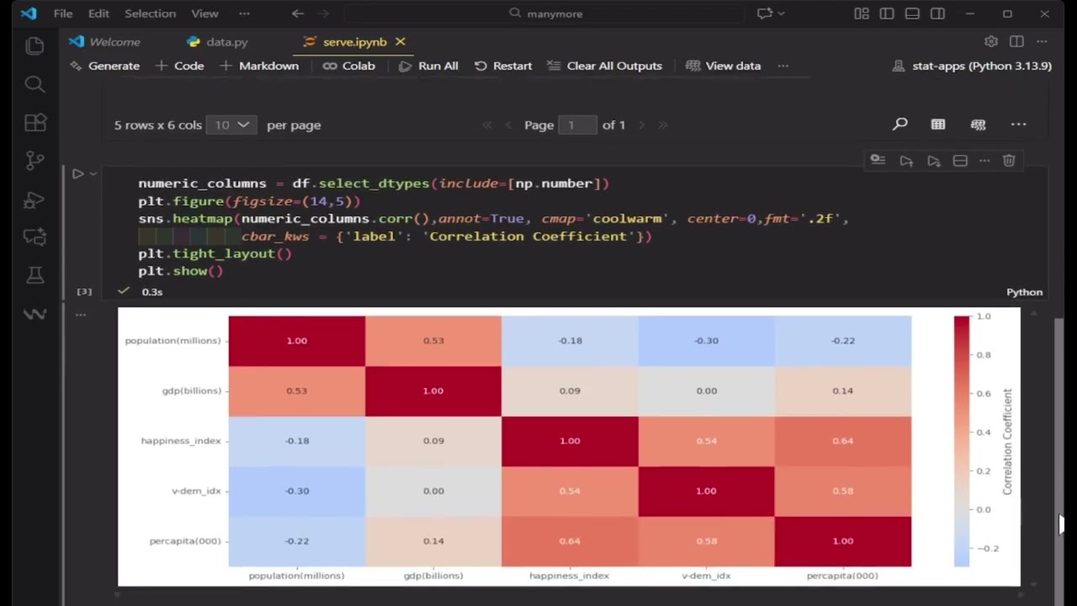The height and width of the screenshot is (606, 1077).
Task: Click the table grid icon in data viewer
Action: click(938, 125)
